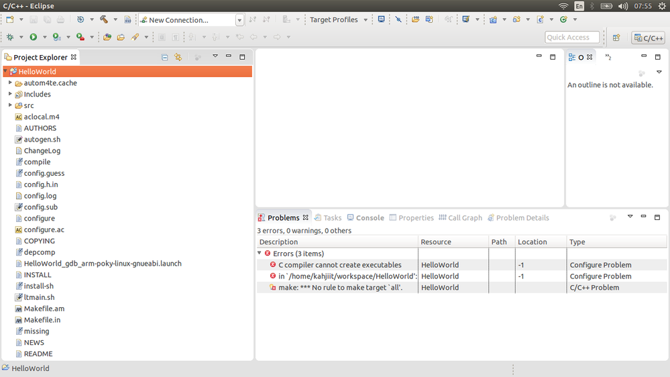Open the Build hammer dropdown arrow
The height and width of the screenshot is (377, 670).
[115, 19]
